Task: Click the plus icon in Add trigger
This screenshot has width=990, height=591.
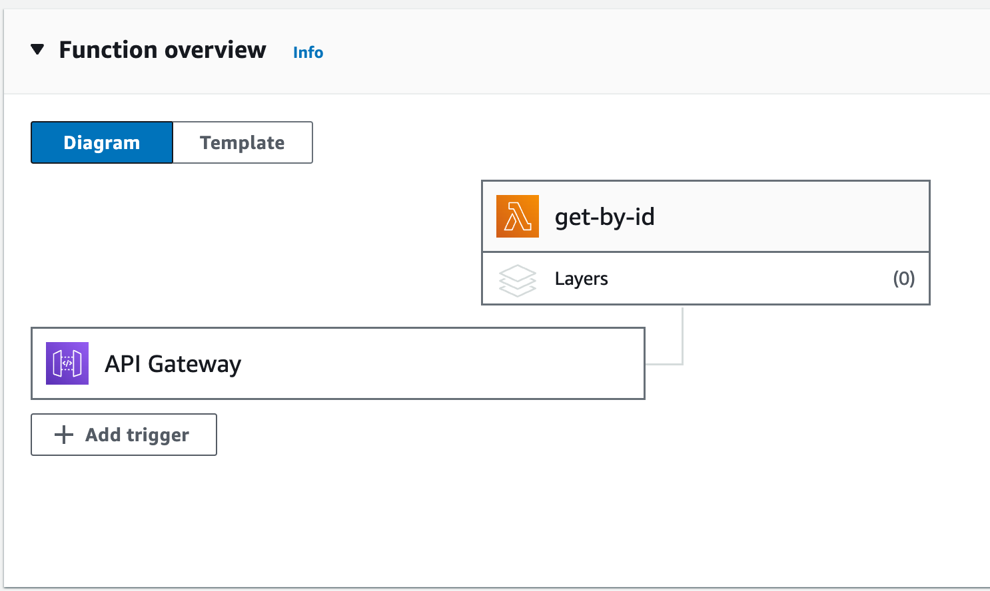Action: click(64, 435)
